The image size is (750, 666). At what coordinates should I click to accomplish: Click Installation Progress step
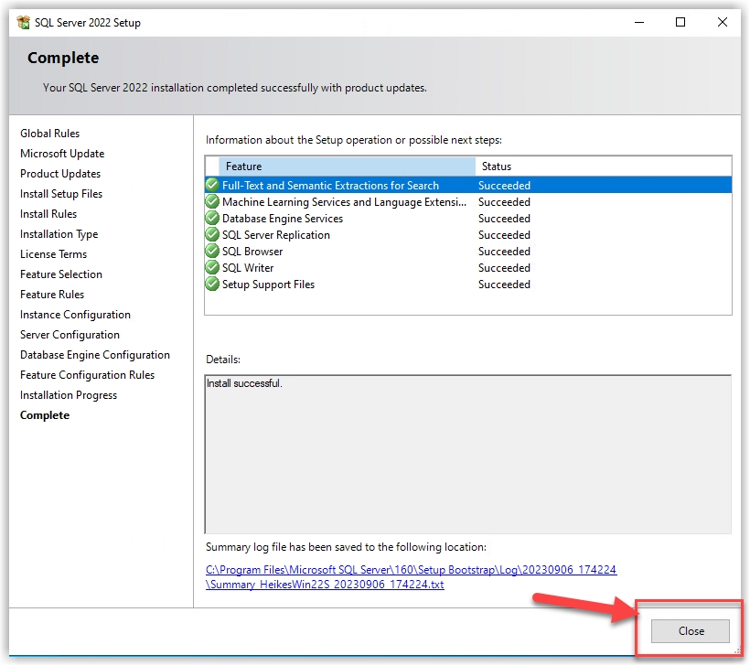(69, 394)
